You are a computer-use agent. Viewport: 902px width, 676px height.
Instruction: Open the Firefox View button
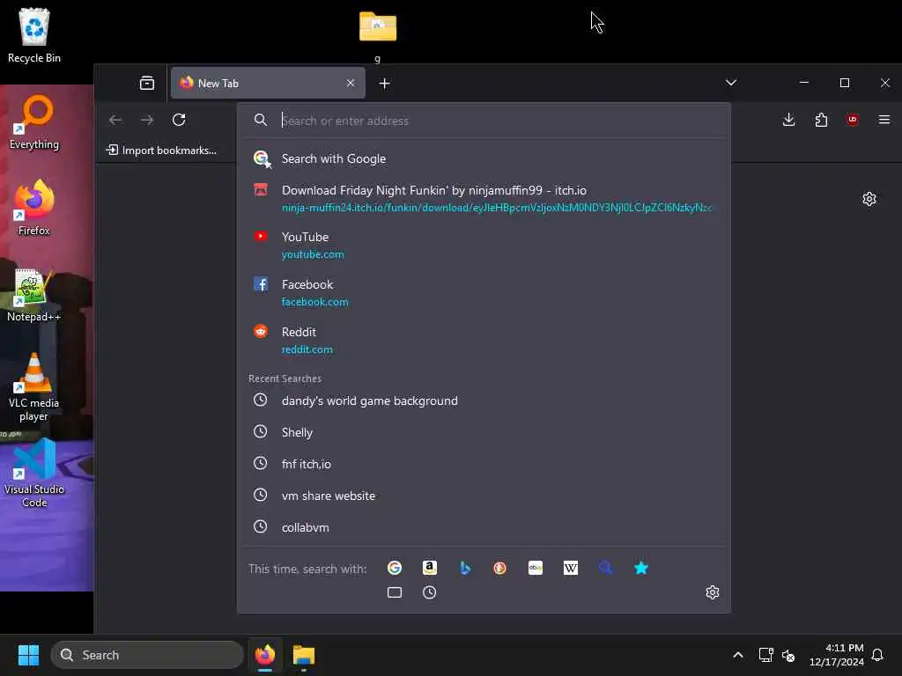tap(147, 84)
